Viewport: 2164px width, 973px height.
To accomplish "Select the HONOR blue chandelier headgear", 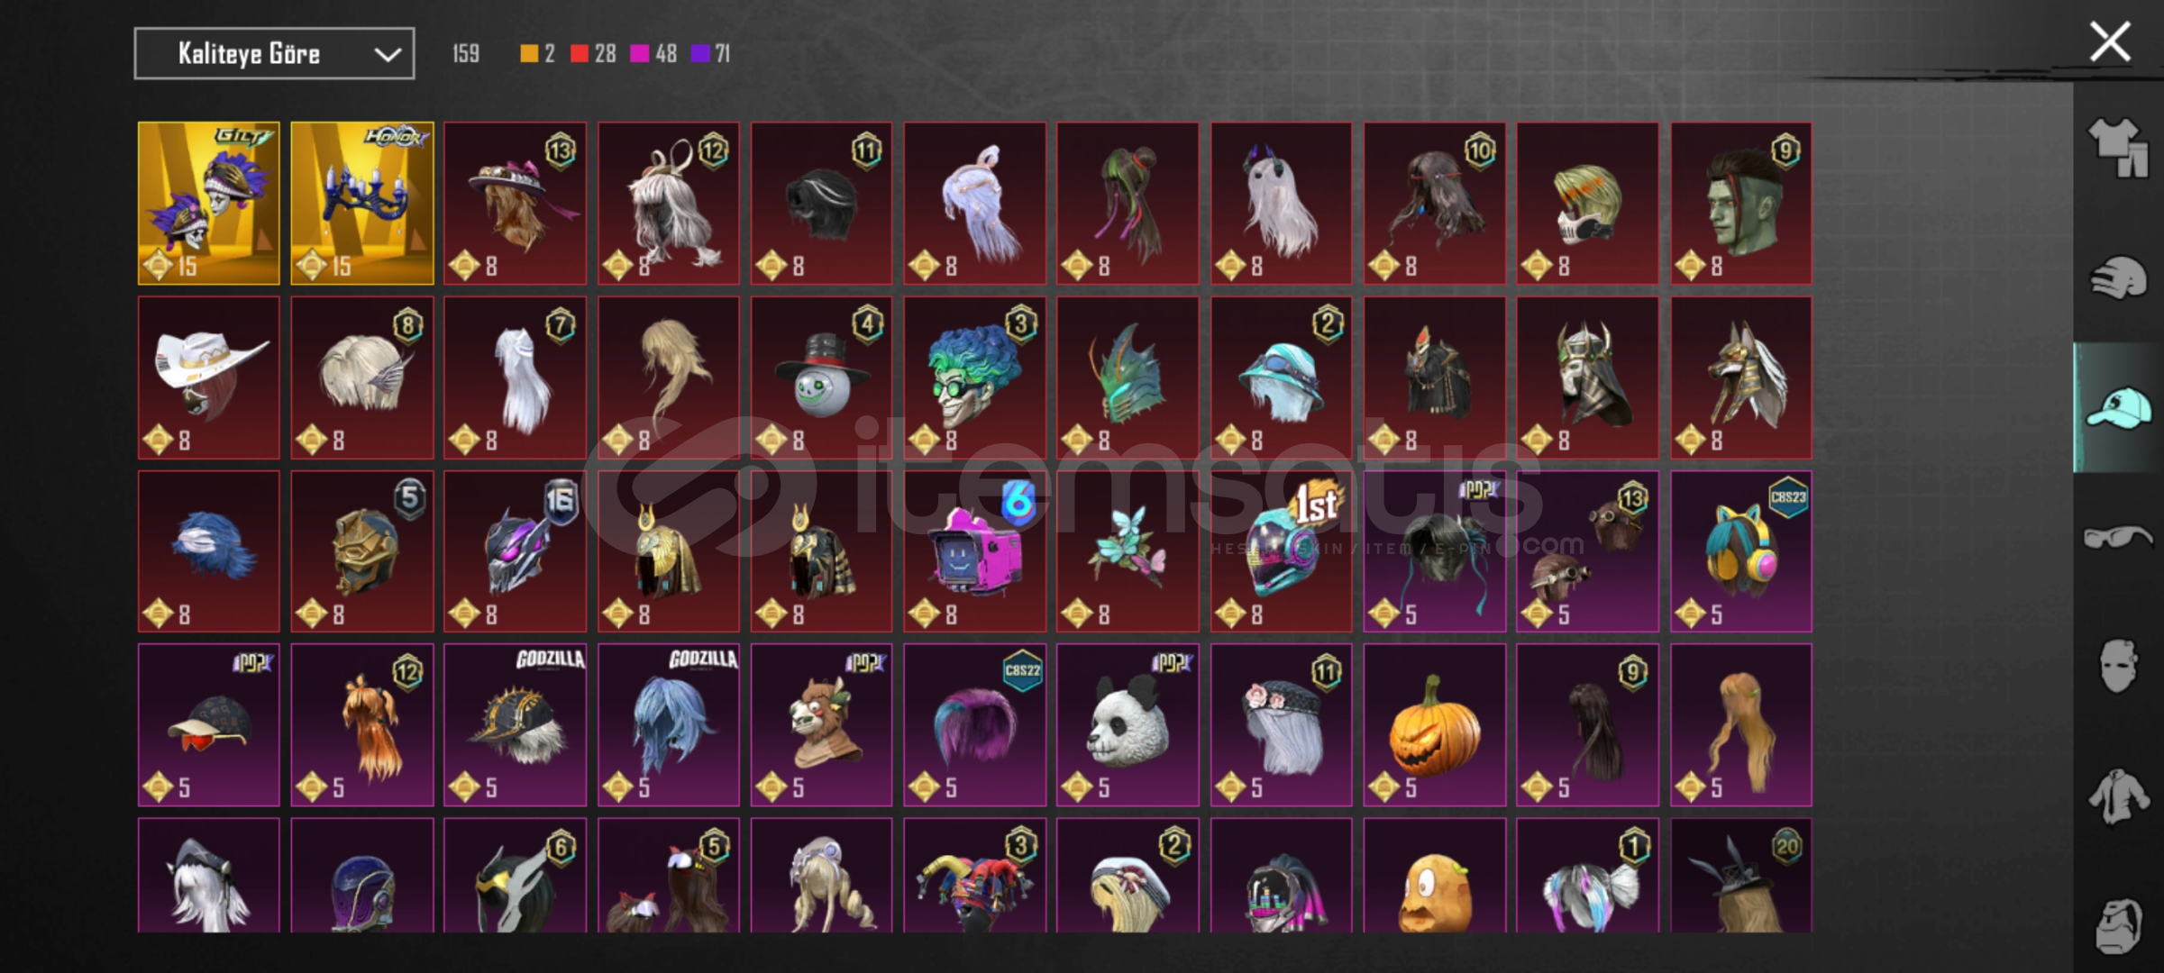I will (x=362, y=203).
